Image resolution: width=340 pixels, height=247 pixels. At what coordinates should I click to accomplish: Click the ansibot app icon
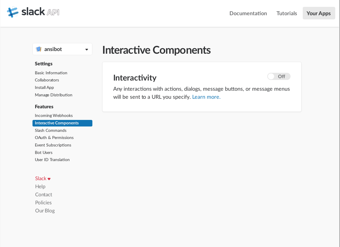point(39,49)
